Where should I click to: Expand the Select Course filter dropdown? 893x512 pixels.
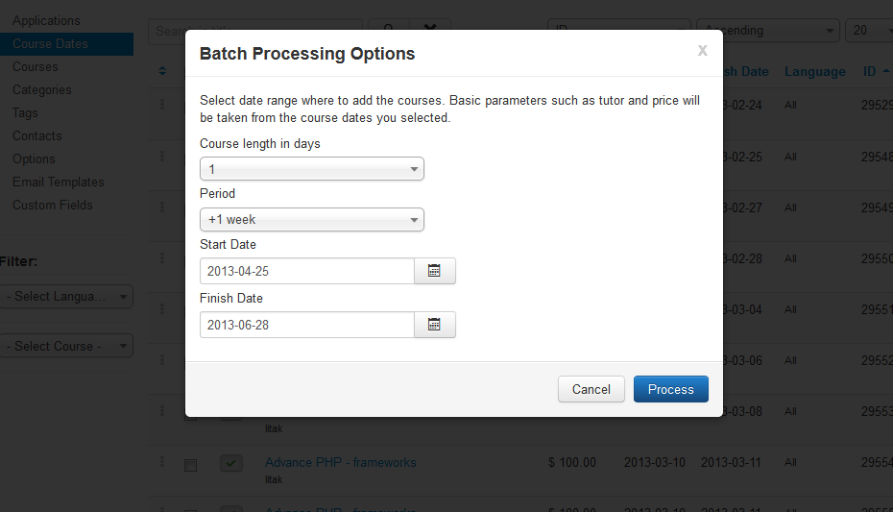click(67, 346)
